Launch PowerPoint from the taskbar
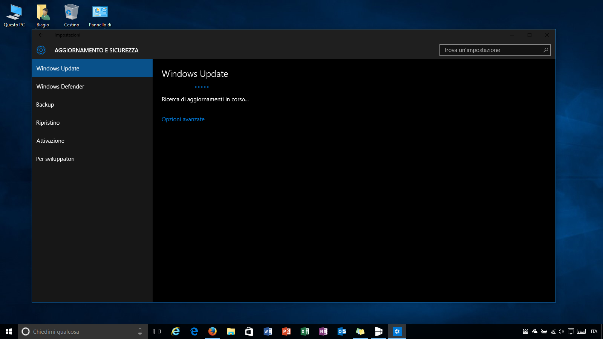The image size is (603, 339). (x=286, y=331)
